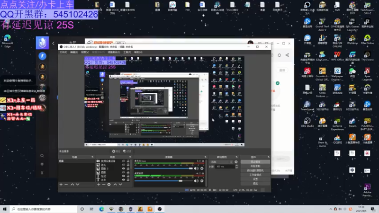379x213 pixels.
Task: Open Epic Games Launcher desktop shortcut
Action: tap(352, 25)
